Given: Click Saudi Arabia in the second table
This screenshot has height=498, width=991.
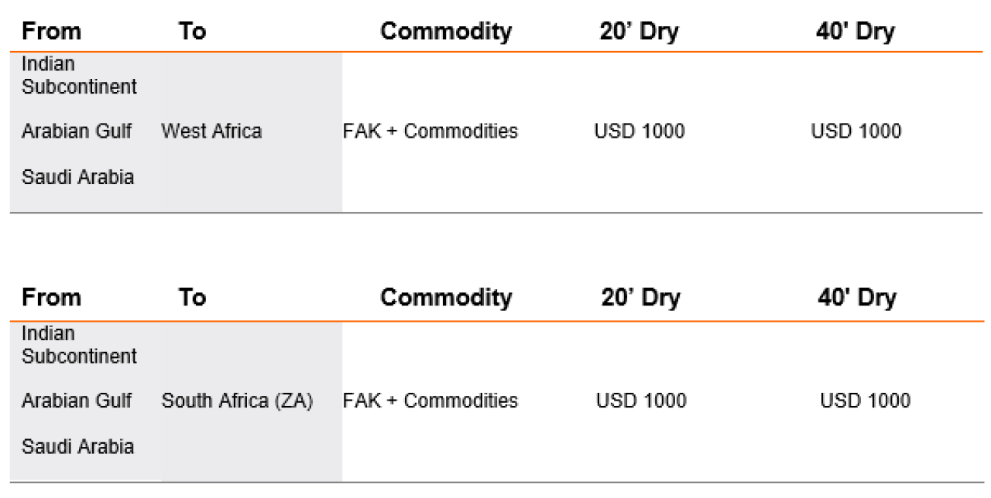Looking at the screenshot, I should point(77,446).
